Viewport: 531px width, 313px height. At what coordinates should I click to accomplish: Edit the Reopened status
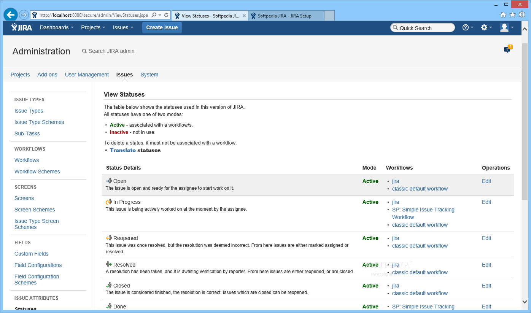pyautogui.click(x=486, y=238)
